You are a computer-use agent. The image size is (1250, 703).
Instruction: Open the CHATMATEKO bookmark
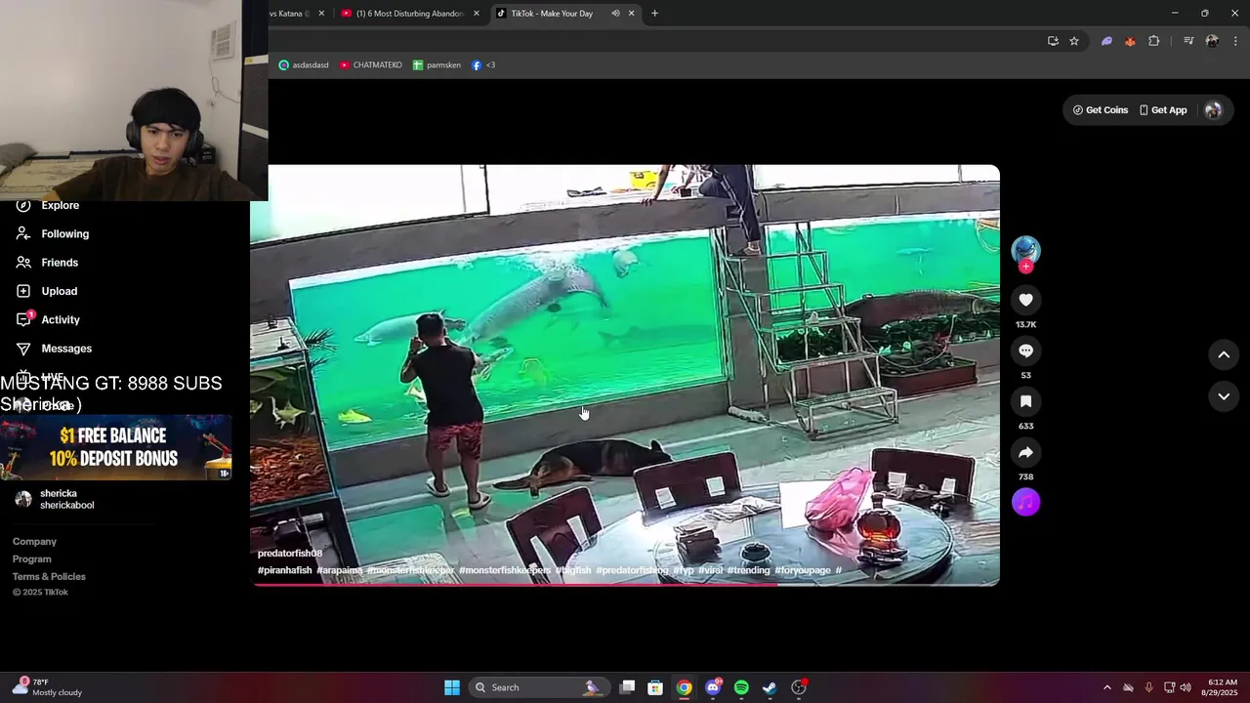click(371, 65)
